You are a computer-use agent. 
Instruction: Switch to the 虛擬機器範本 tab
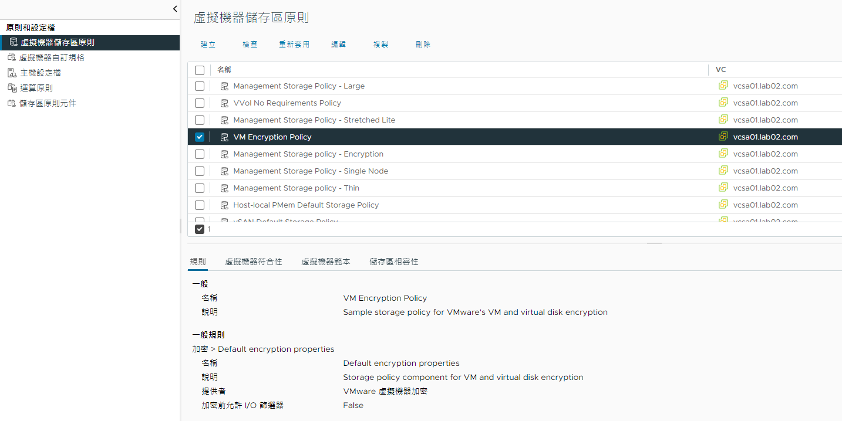[326, 262]
